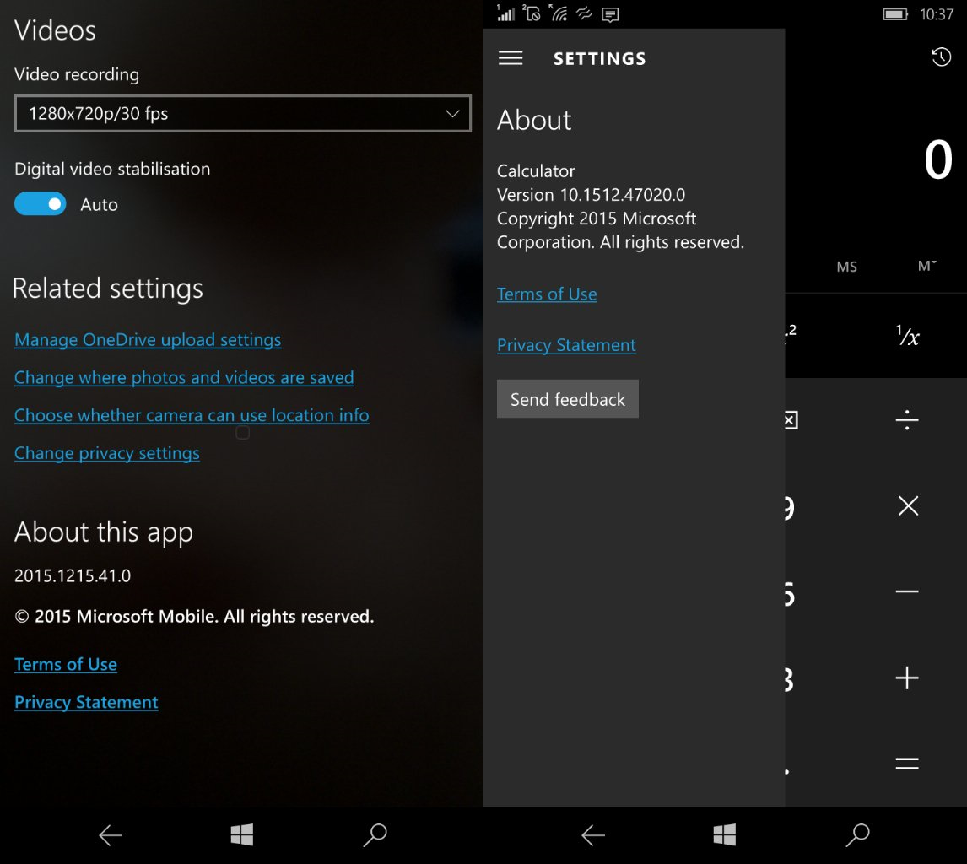Open Manage OneDrive upload settings link
This screenshot has height=864, width=967.
tap(148, 340)
